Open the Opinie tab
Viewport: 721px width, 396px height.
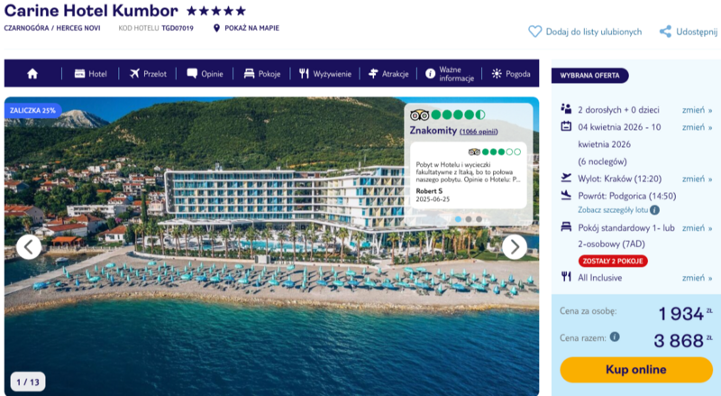205,74
